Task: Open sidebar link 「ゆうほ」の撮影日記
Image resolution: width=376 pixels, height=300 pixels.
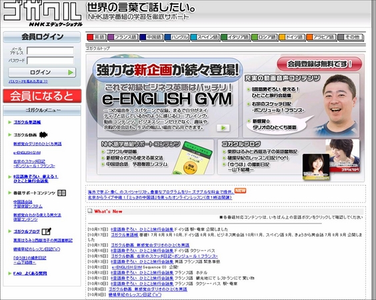Action: coord(30,260)
